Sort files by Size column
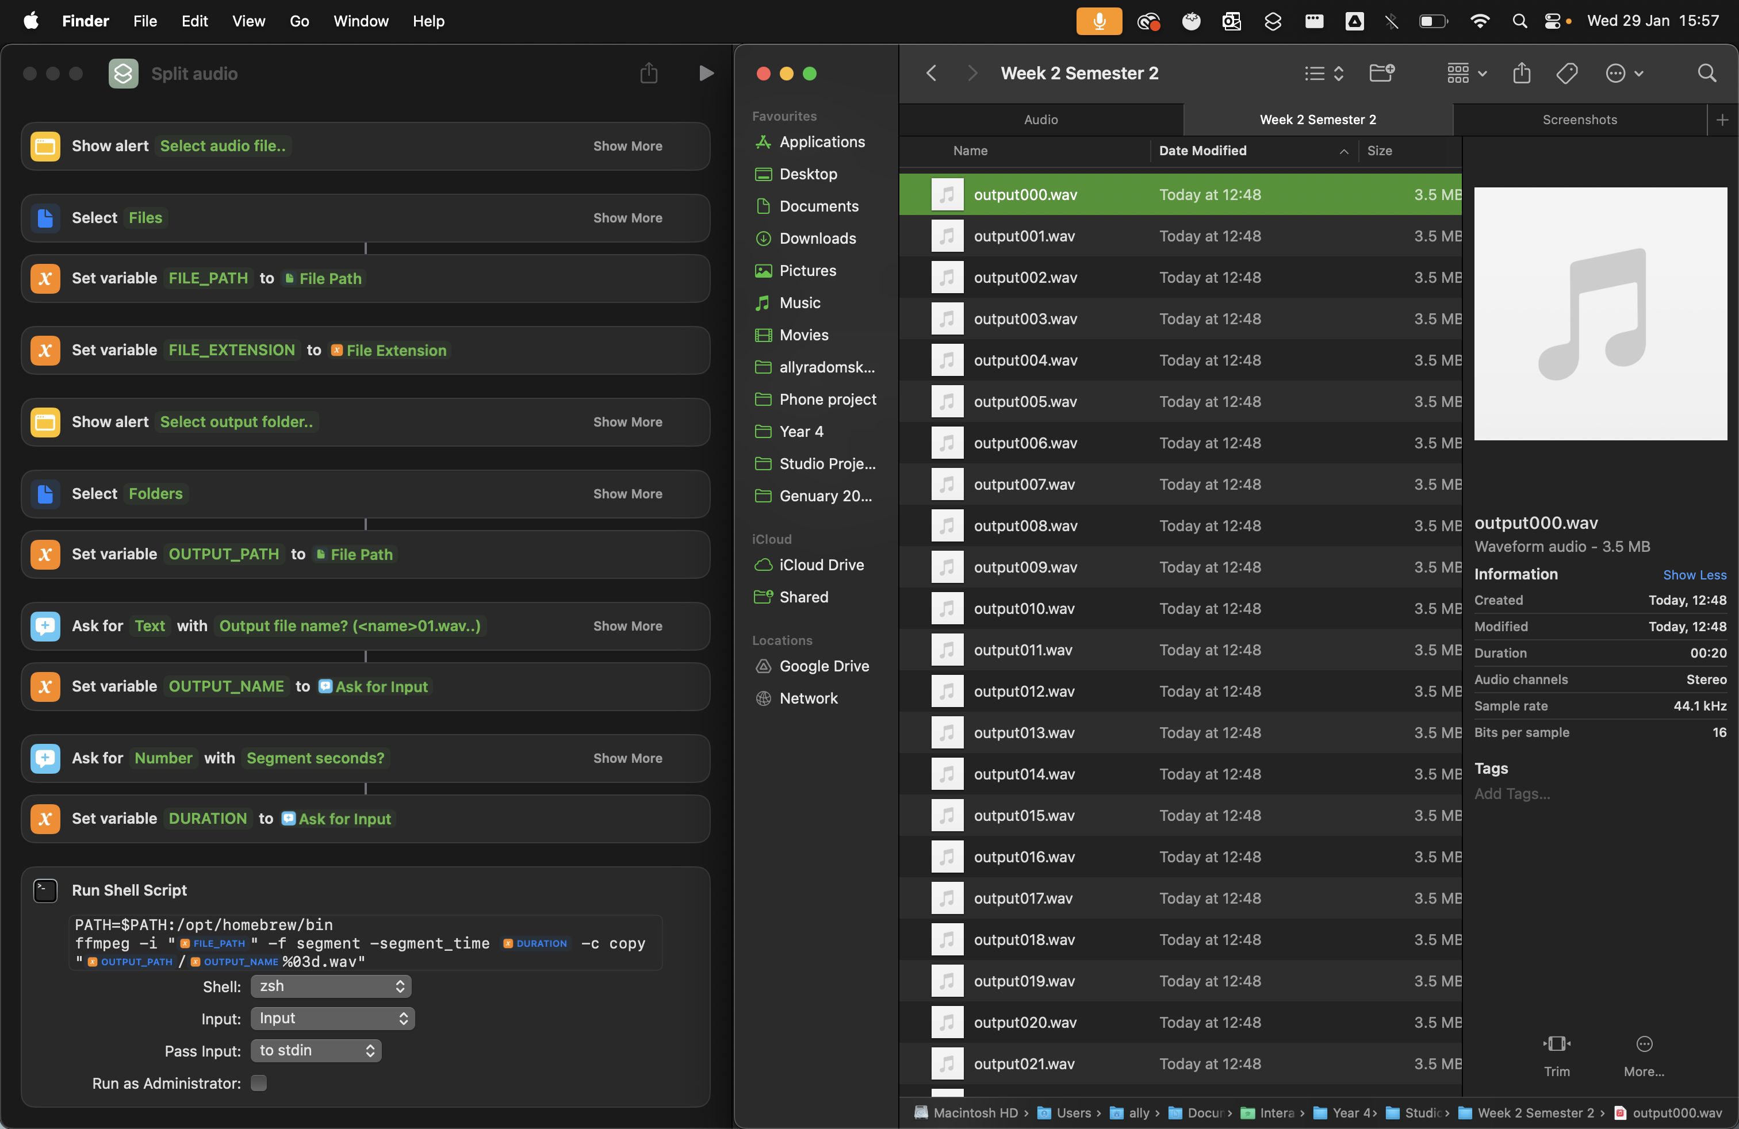Viewport: 1739px width, 1129px height. tap(1380, 151)
